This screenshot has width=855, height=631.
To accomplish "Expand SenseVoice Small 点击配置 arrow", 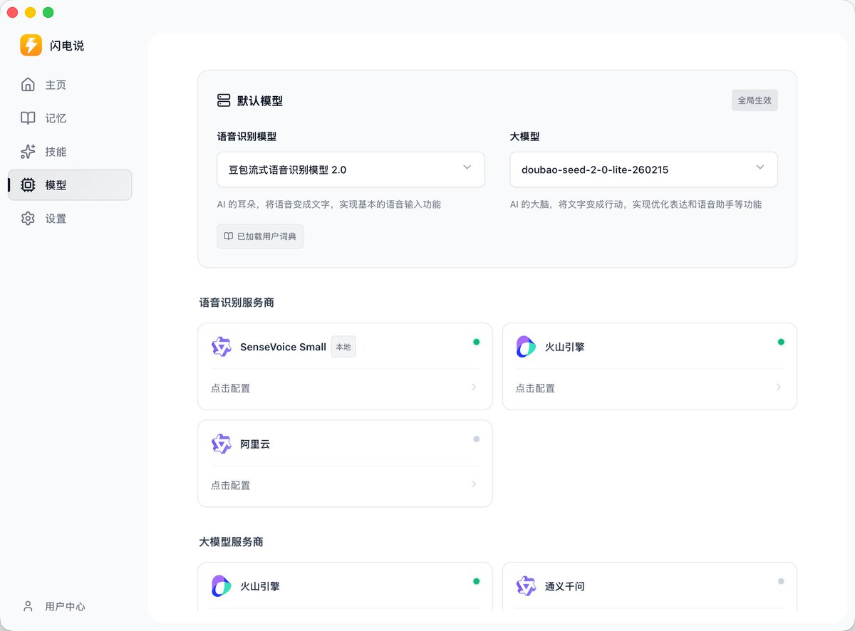I will 474,387.
